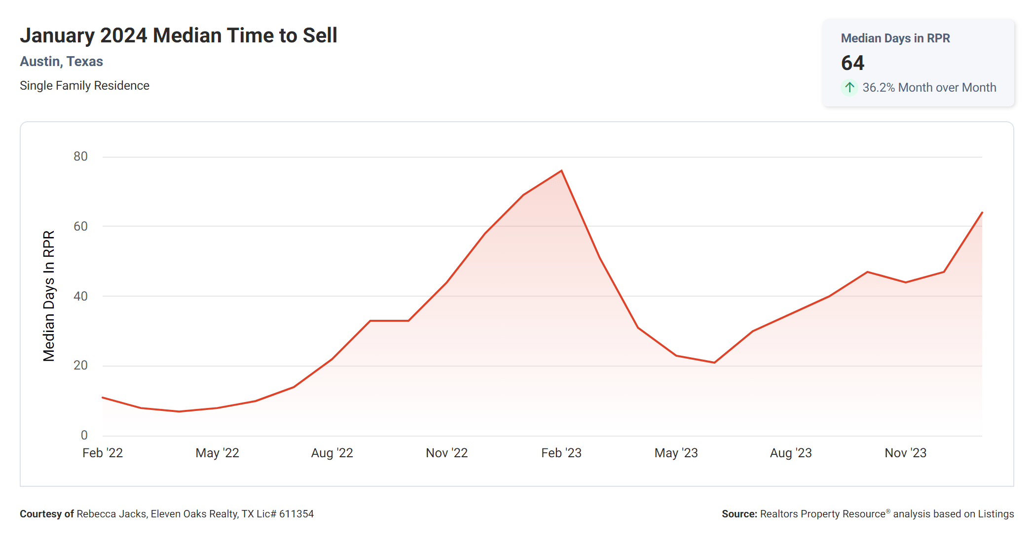The width and height of the screenshot is (1034, 542).
Task: Click the Aug '22 x-axis label
Action: click(x=332, y=453)
